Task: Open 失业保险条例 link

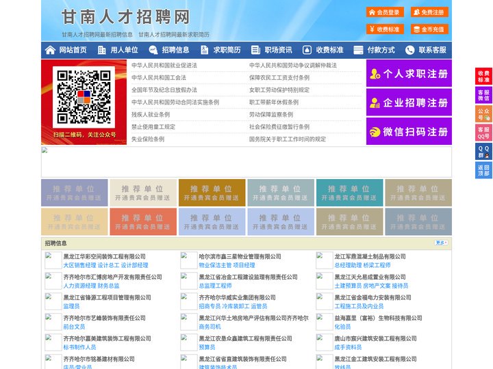Action: [148, 139]
